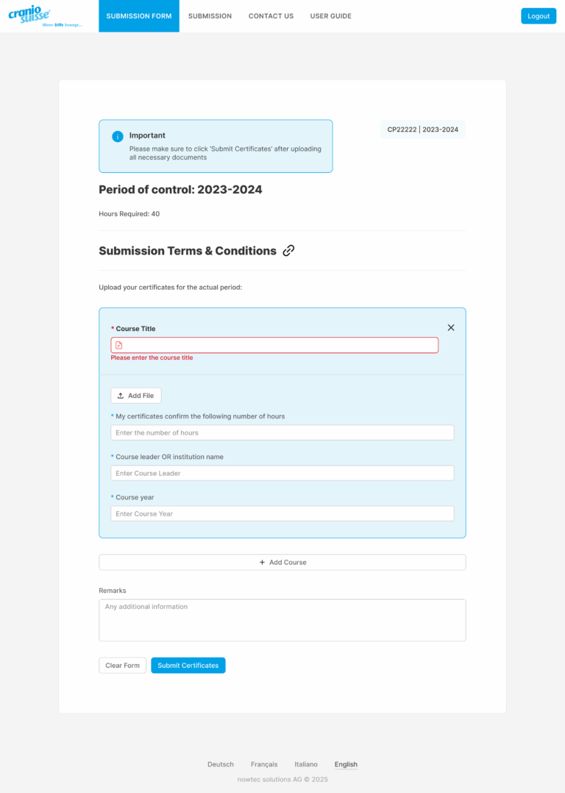Focus the number of hours field
Viewport: 565px width, 793px height.
point(282,433)
